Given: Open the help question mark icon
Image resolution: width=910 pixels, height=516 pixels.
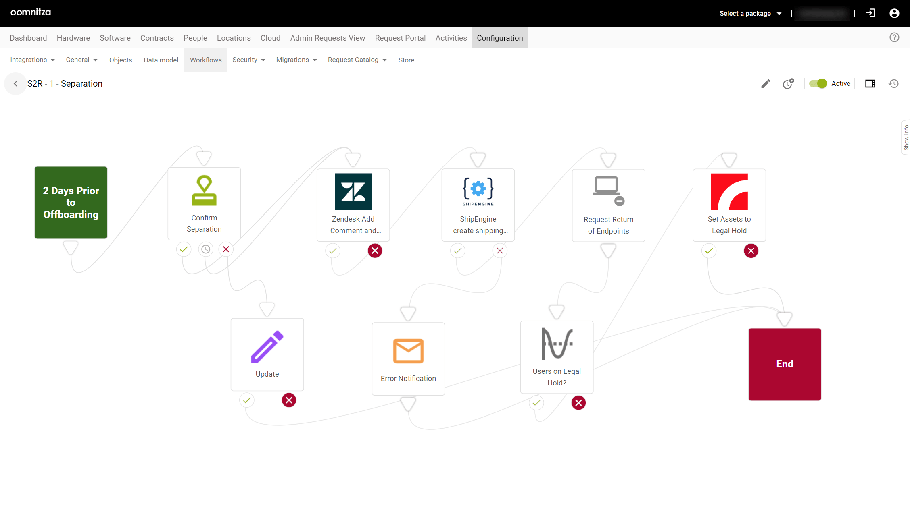Looking at the screenshot, I should (894, 37).
